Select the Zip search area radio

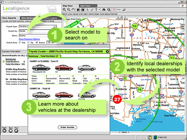pyautogui.click(x=28, y=43)
